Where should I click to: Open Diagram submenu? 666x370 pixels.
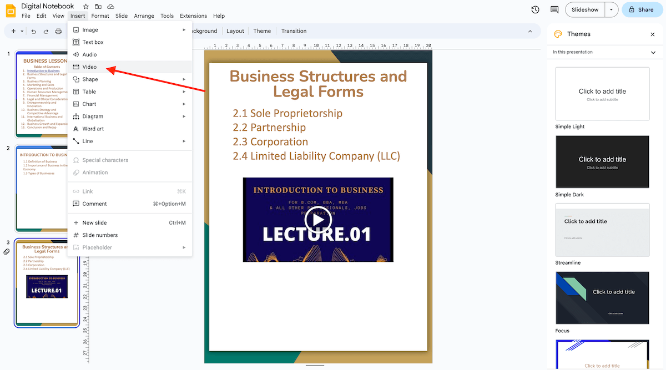[x=130, y=116]
